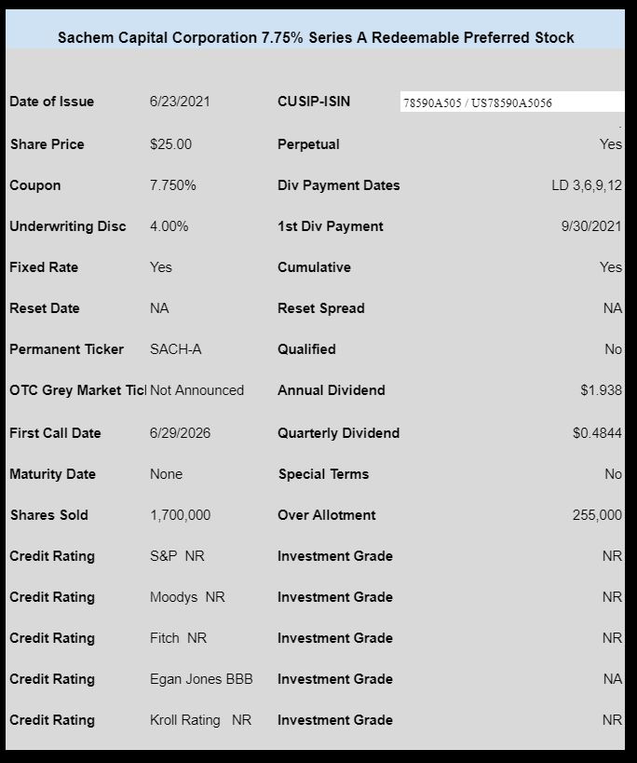
Task: Select the Shares Sold 1,700,000 value
Action: [180, 515]
